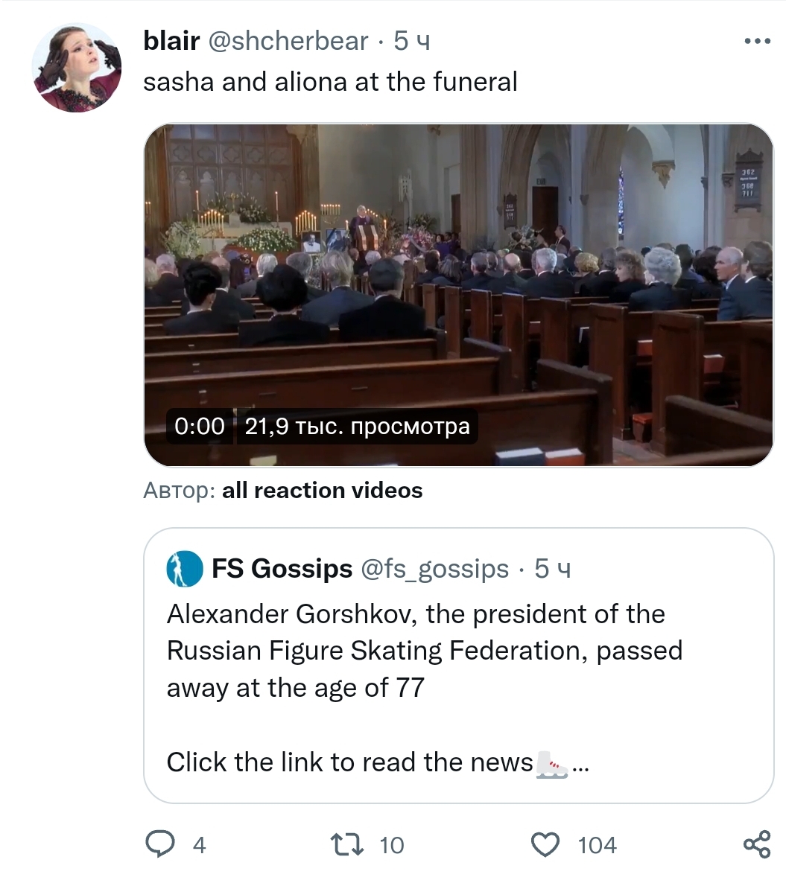This screenshot has width=786, height=883.
Task: Click the 21,9 тыс. просмотра view count
Action: pos(357,427)
